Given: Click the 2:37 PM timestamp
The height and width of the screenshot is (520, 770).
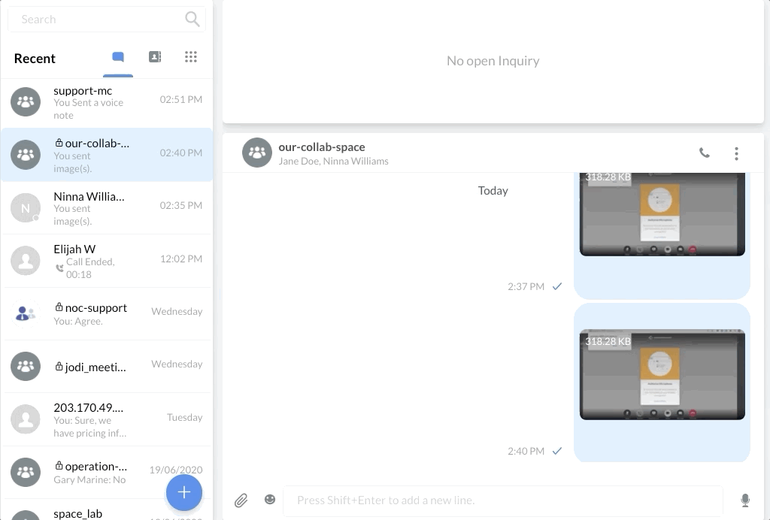Looking at the screenshot, I should point(526,286).
